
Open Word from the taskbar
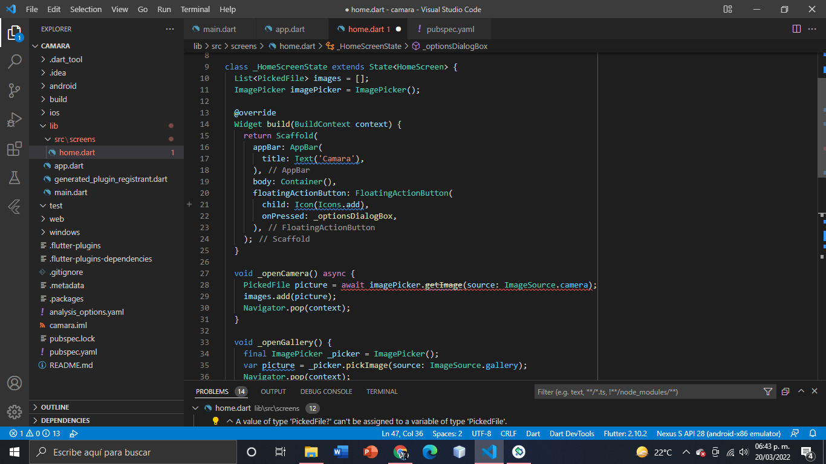[x=340, y=452]
